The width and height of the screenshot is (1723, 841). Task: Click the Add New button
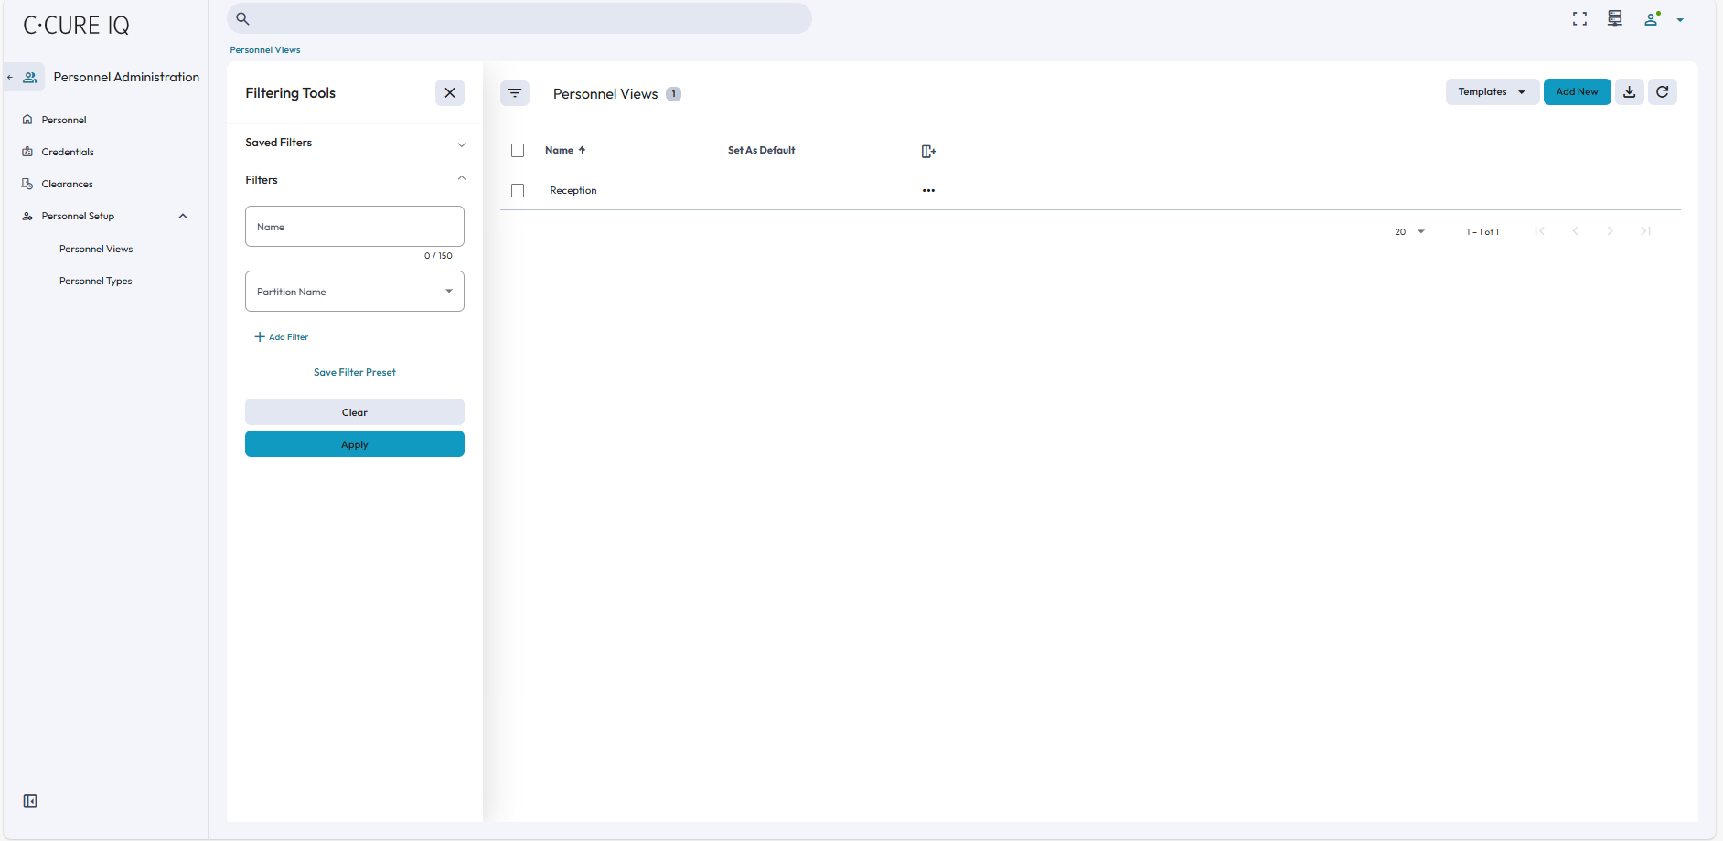(1577, 92)
